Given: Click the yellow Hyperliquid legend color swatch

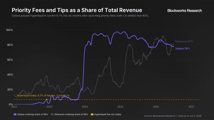Looking at the screenshot, I should click(92, 114).
